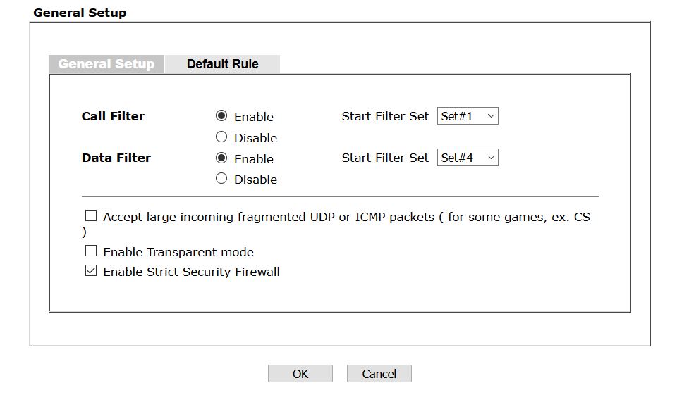Uncheck Enable Strict Security Firewall checkbox
The width and height of the screenshot is (689, 402).
tap(91, 271)
